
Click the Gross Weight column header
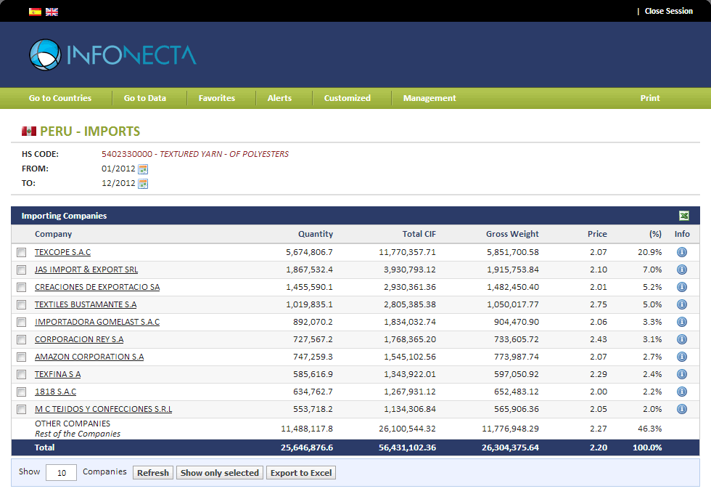click(512, 234)
